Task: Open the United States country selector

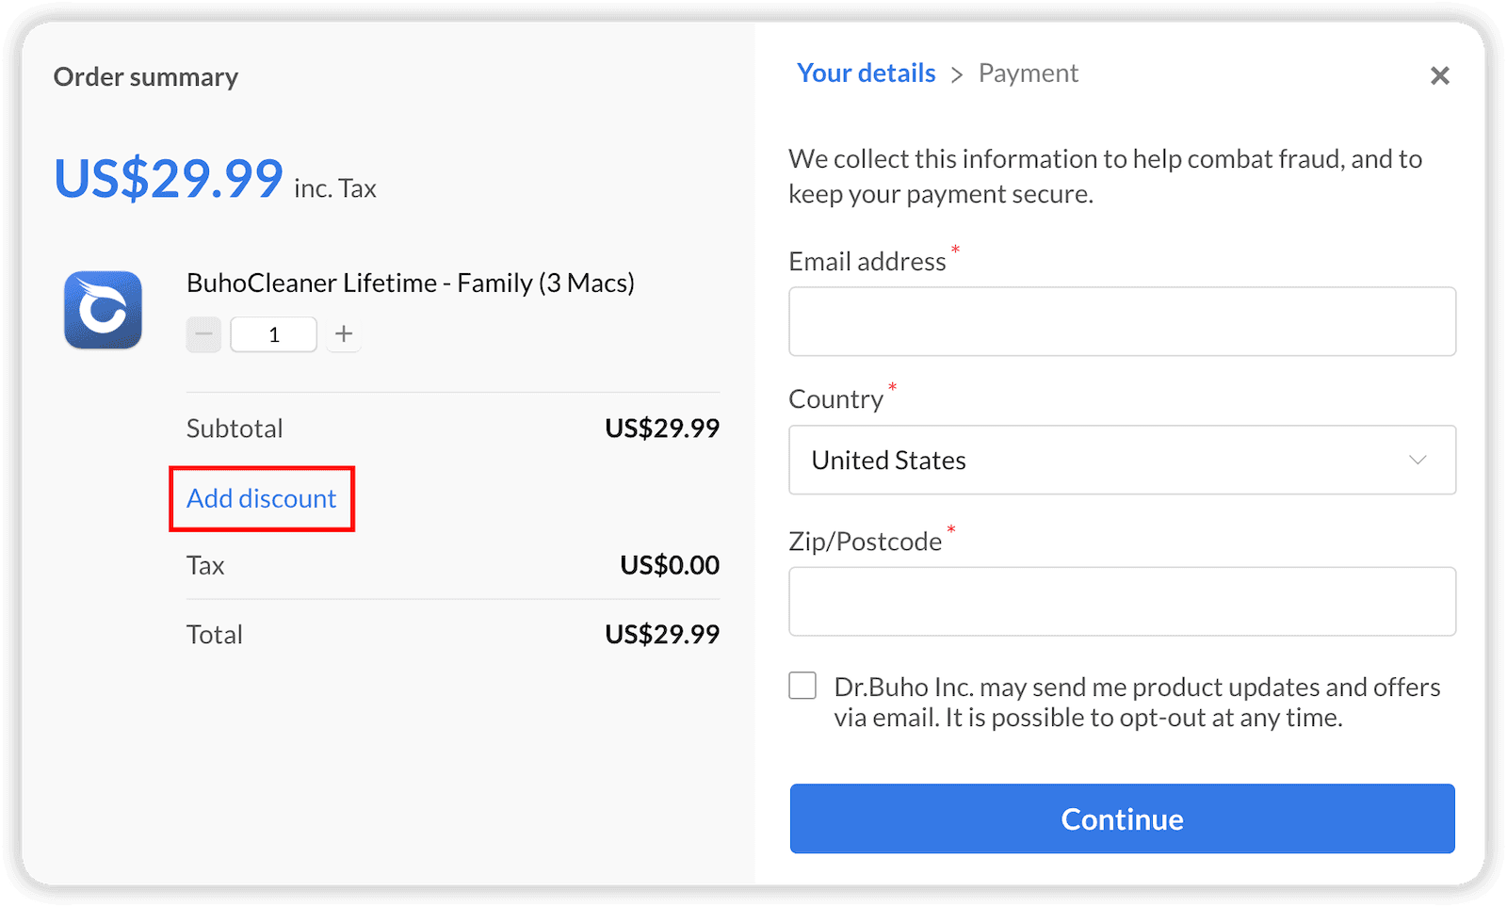Action: (1122, 460)
